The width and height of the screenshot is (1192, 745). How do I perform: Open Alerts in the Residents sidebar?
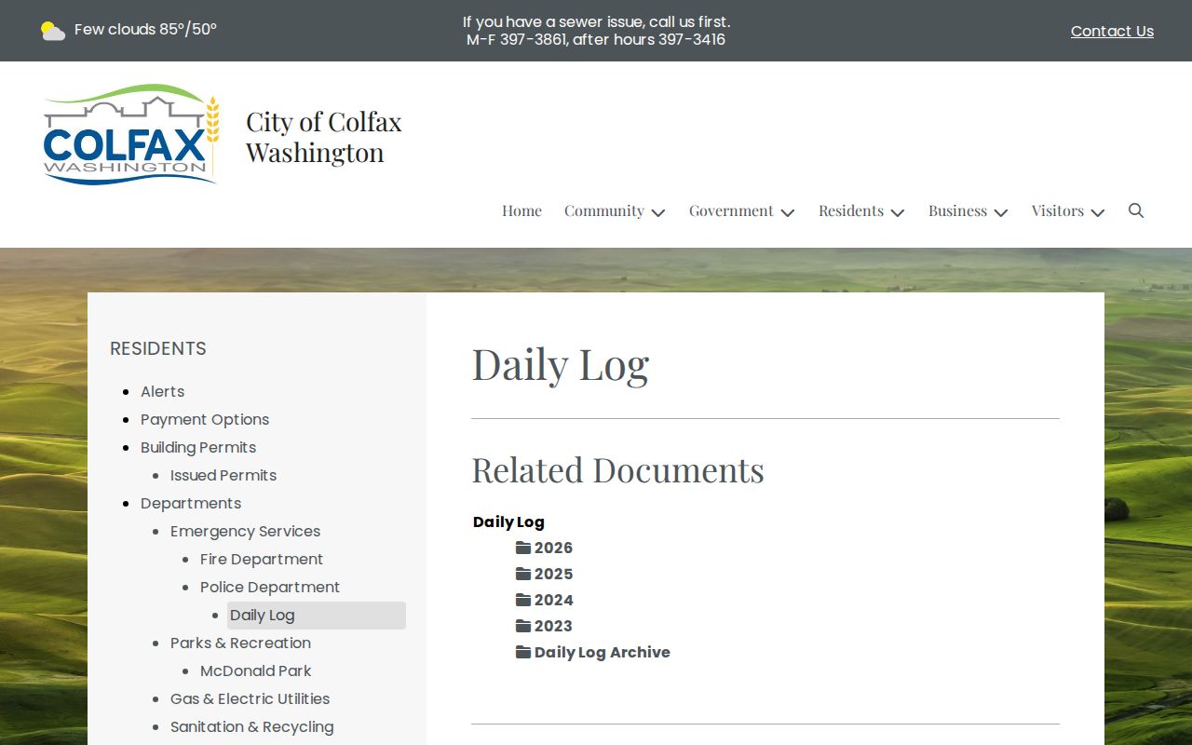point(162,391)
